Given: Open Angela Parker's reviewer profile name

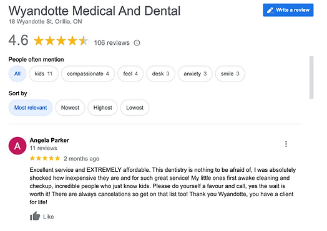Looking at the screenshot, I should click(x=49, y=140).
